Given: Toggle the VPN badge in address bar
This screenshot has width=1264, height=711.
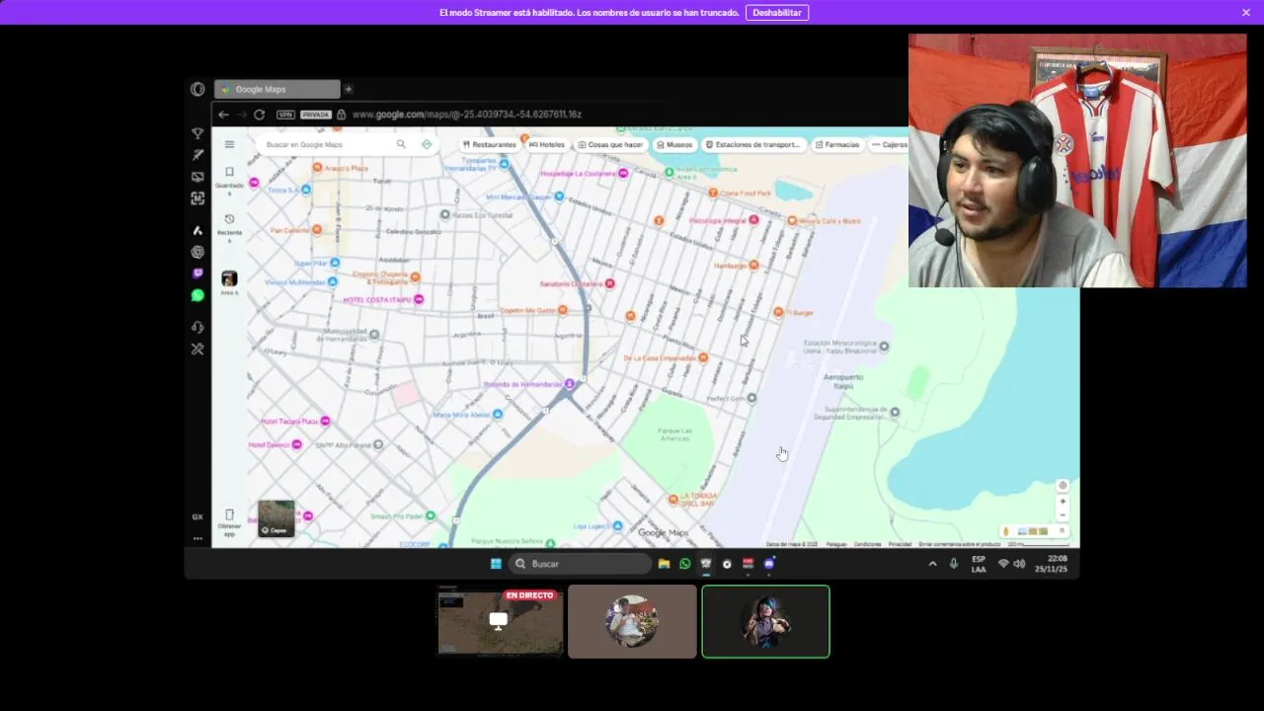Looking at the screenshot, I should coord(285,115).
